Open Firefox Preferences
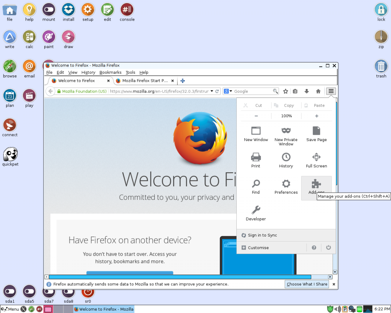The width and height of the screenshot is (391, 313). click(x=286, y=187)
